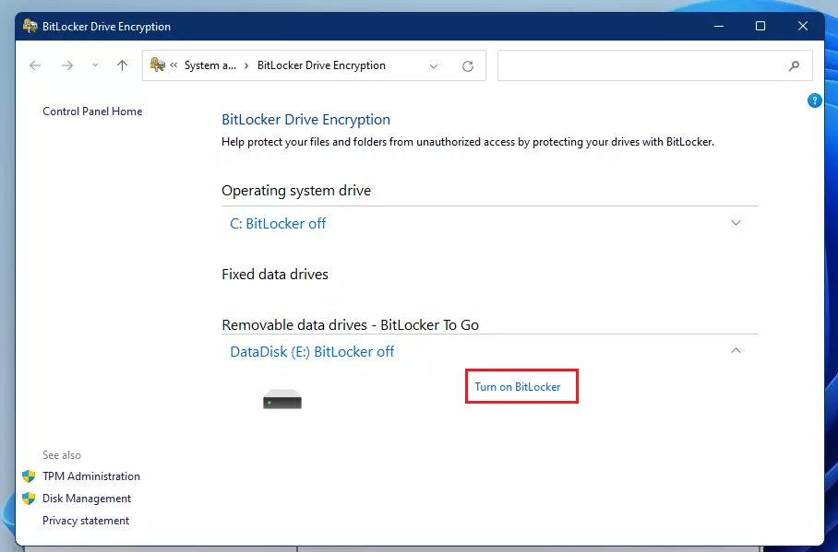The height and width of the screenshot is (552, 838).
Task: Open the address bar history dropdown
Action: [x=434, y=66]
